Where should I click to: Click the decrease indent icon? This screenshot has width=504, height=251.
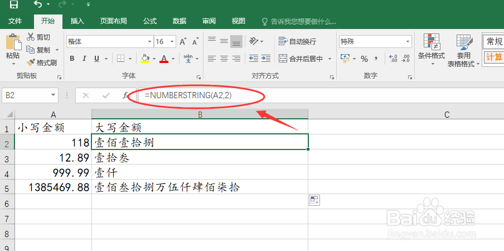[254, 59]
